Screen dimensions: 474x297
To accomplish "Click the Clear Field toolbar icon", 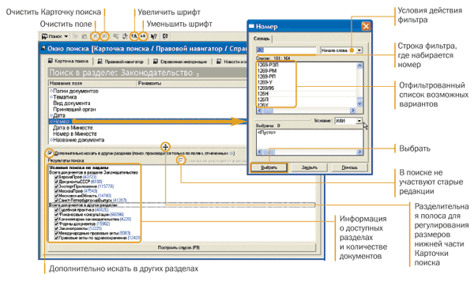I will pos(96,36).
